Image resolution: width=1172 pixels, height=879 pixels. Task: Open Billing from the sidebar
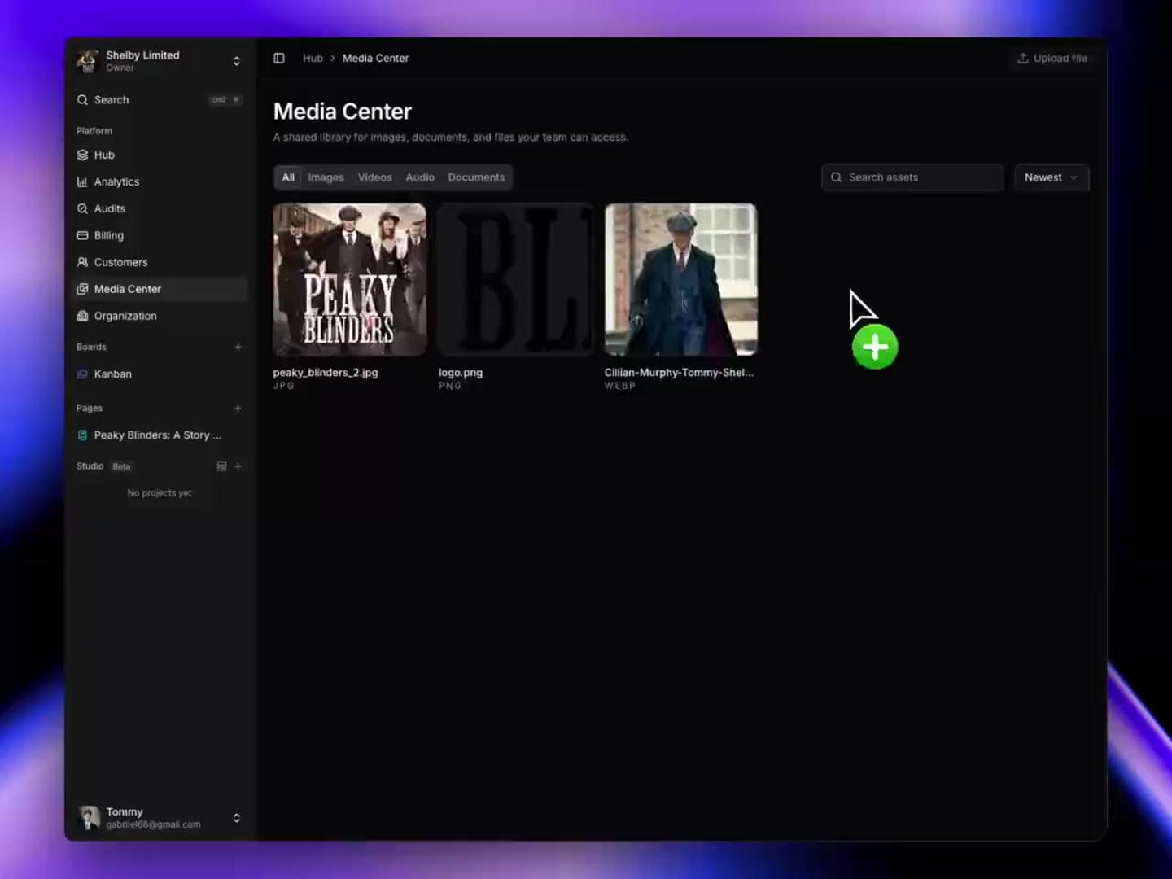tap(160, 235)
